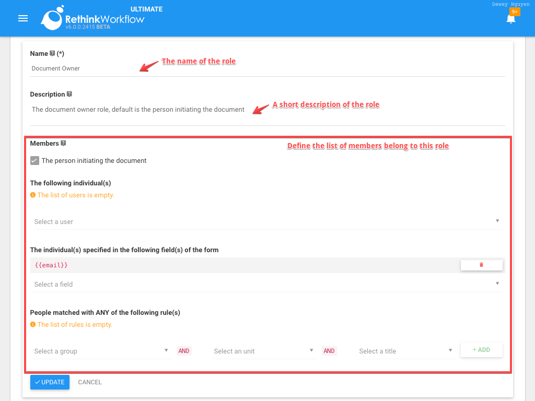Image resolution: width=535 pixels, height=401 pixels.
Task: Click the notification bell
Action: pos(510,21)
